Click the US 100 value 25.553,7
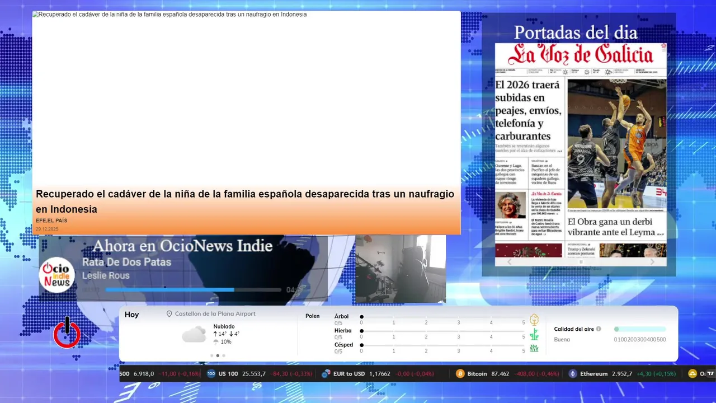 click(254, 374)
